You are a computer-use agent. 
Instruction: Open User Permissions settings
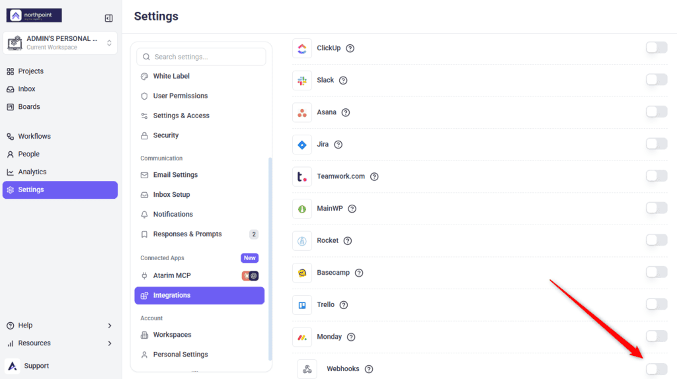(200, 96)
